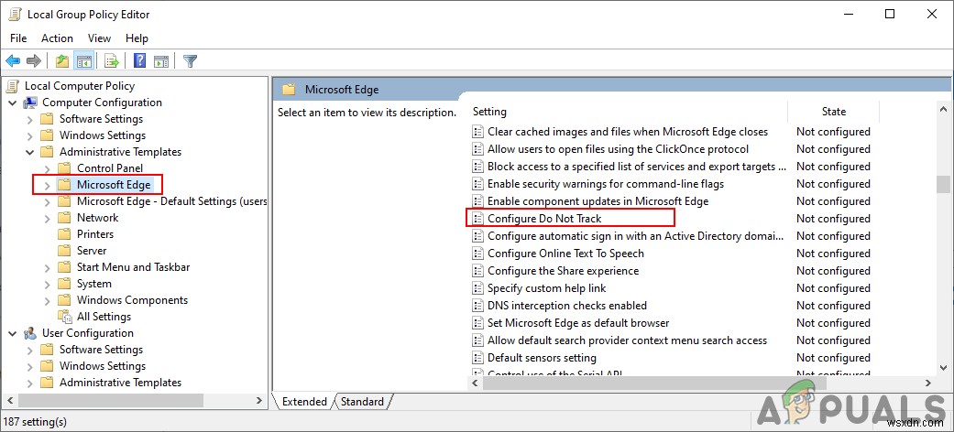Click the Filter funnel toolbar icon
This screenshot has height=432, width=954.
click(190, 61)
